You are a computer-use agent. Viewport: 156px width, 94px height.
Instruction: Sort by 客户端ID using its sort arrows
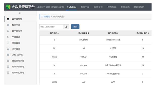click(x=58, y=33)
